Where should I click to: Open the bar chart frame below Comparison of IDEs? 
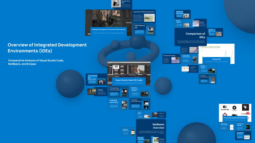(x=189, y=50)
